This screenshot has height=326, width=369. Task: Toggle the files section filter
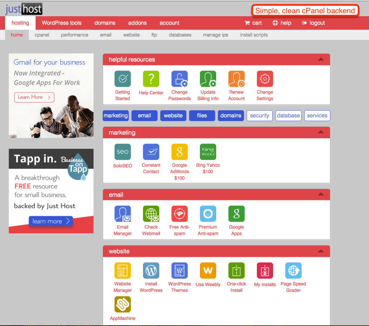pyautogui.click(x=202, y=116)
